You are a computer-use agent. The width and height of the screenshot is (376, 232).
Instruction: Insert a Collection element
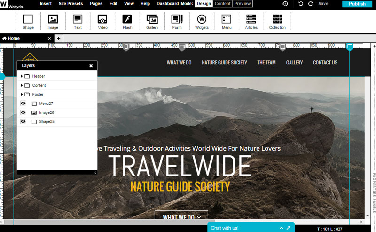point(277,22)
